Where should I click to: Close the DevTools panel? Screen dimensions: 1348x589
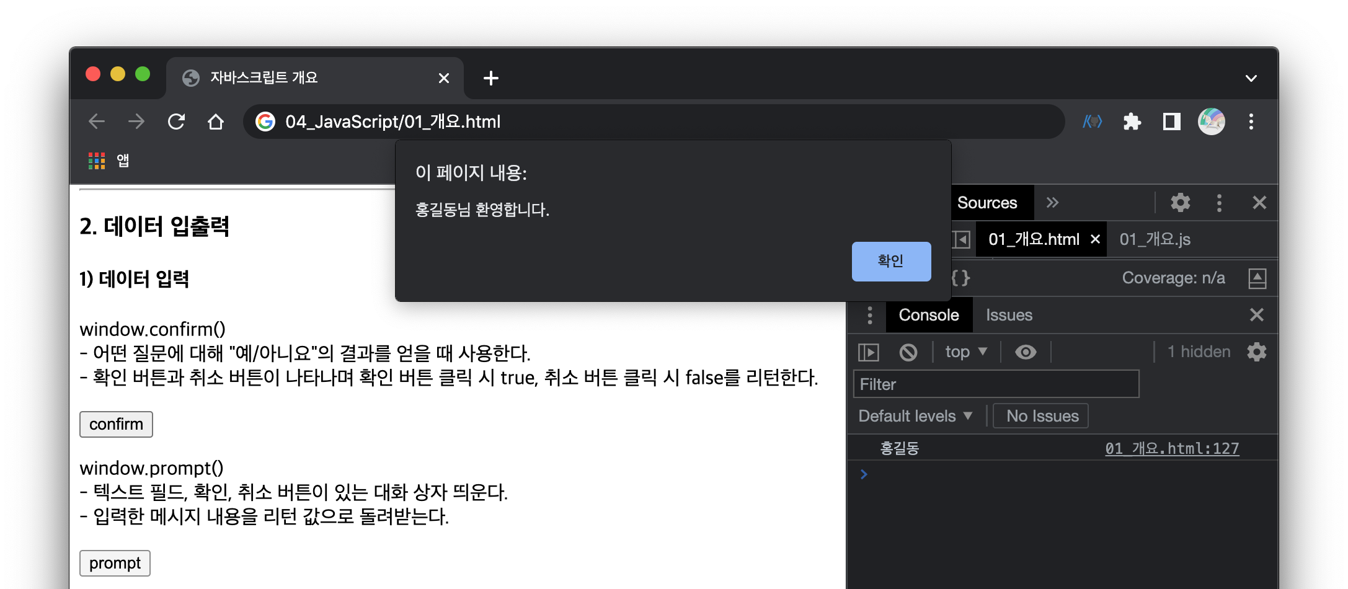tap(1259, 203)
